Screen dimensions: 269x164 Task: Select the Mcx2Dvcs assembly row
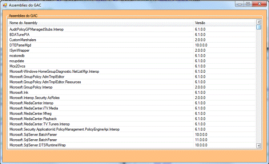[x=132, y=66]
